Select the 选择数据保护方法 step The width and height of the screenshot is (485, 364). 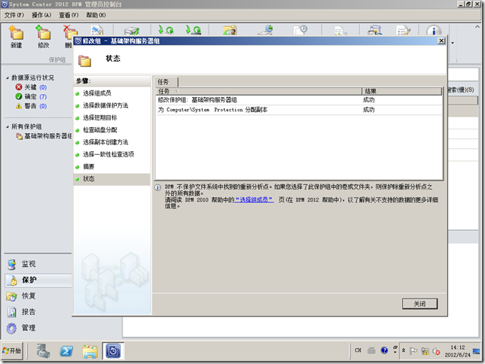[x=105, y=105]
